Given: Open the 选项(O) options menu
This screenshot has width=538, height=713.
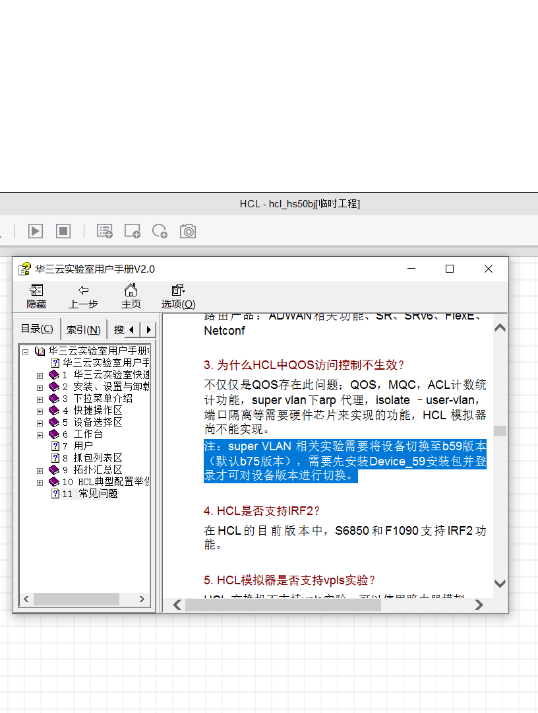Looking at the screenshot, I should point(179,296).
